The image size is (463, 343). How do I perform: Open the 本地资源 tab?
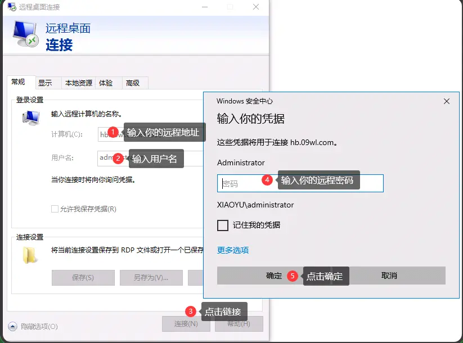[x=79, y=83]
